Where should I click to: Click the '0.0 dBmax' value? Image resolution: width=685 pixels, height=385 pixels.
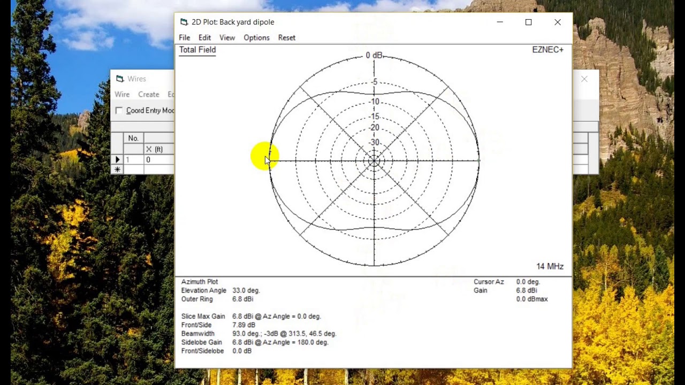(x=532, y=299)
